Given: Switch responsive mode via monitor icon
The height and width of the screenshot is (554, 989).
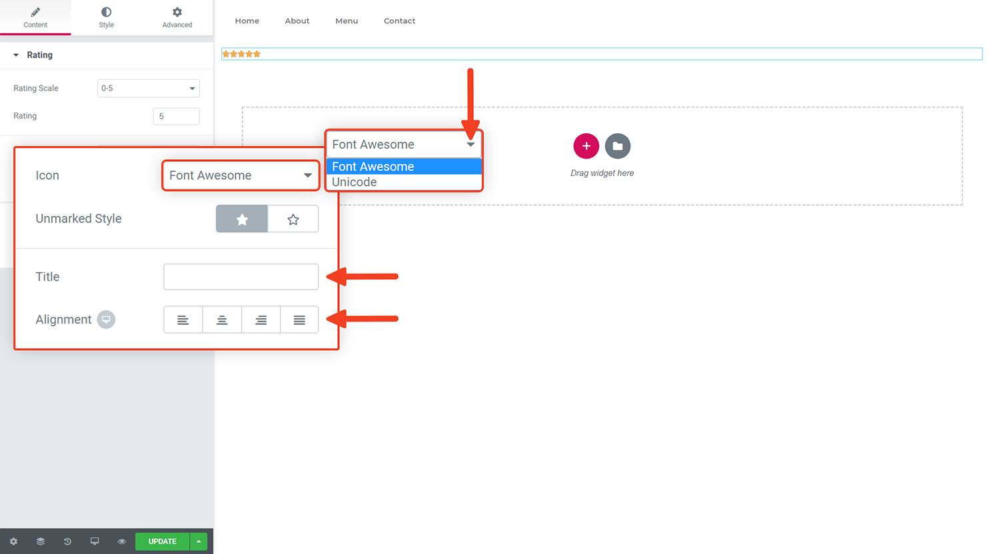Looking at the screenshot, I should [x=95, y=541].
